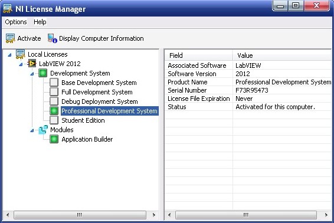Select the Modules tree item
The height and width of the screenshot is (223, 334).
coord(62,130)
